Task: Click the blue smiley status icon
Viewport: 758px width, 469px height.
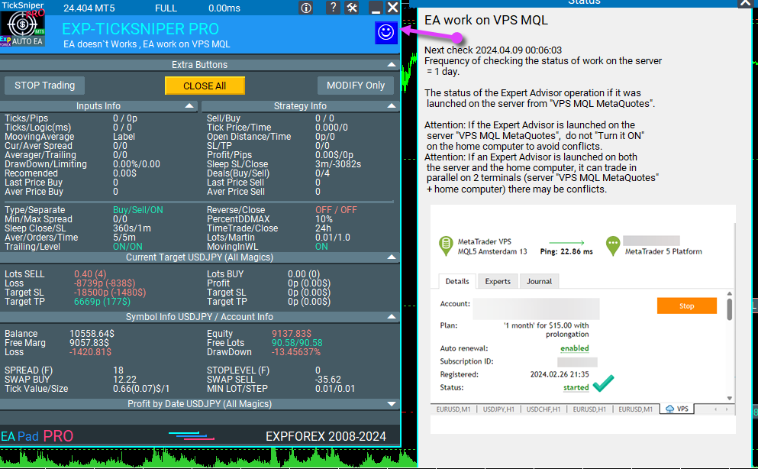Action: click(385, 32)
